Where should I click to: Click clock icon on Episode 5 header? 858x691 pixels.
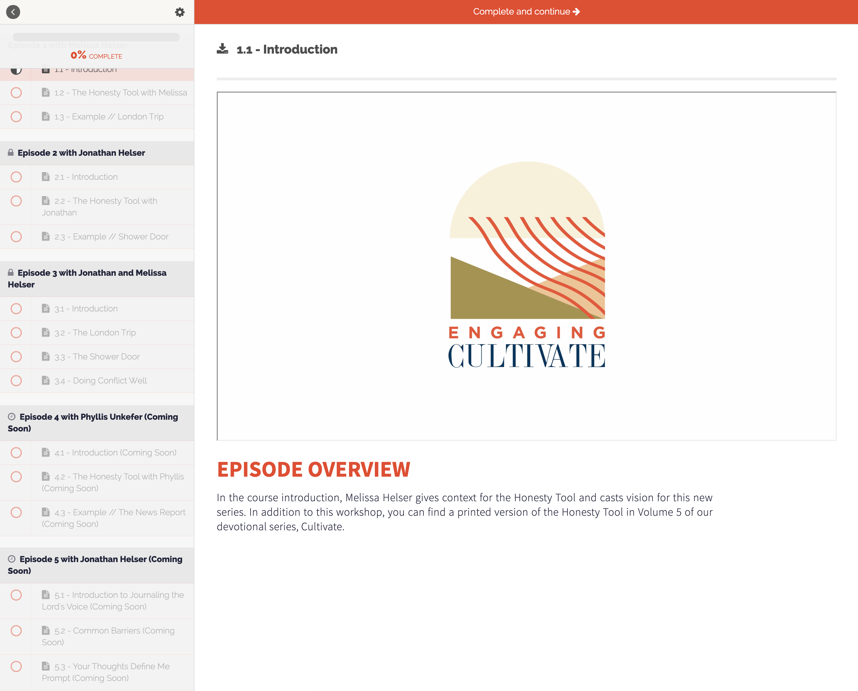11,559
